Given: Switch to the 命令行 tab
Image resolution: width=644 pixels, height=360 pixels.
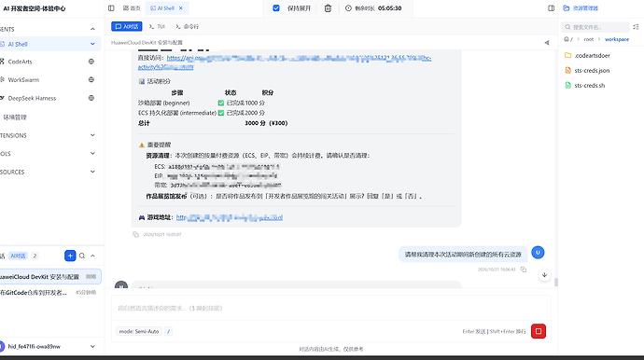Looking at the screenshot, I should pyautogui.click(x=188, y=26).
